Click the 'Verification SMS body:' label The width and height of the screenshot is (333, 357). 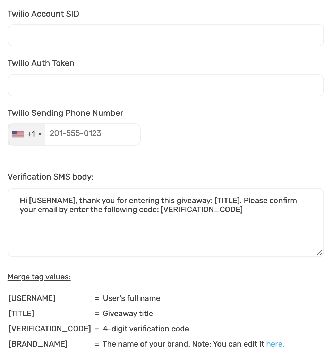51,177
